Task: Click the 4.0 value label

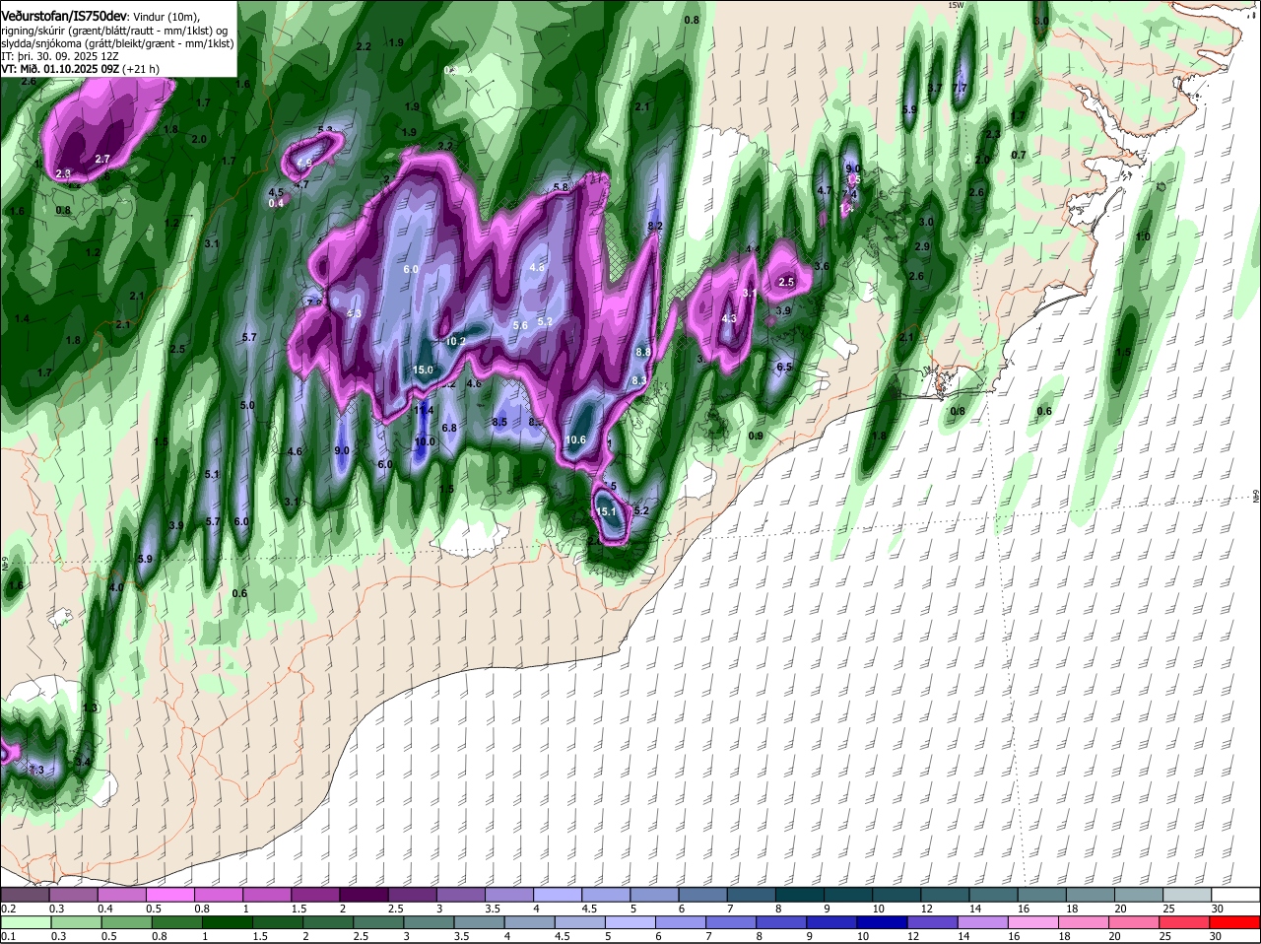Action: click(x=115, y=587)
